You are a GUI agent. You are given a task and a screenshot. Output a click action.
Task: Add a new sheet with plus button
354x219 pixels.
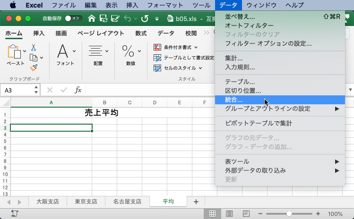pyautogui.click(x=196, y=202)
